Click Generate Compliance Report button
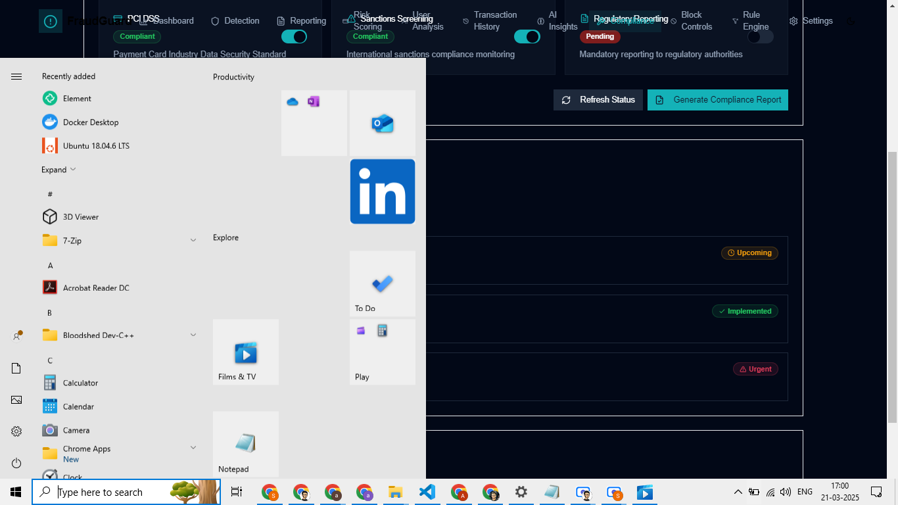Screen dimensions: 898x505 (718, 100)
